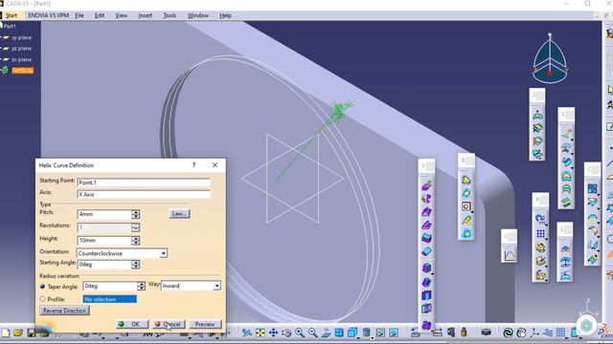Click the top purple Volume Extrude icon

tap(426, 185)
